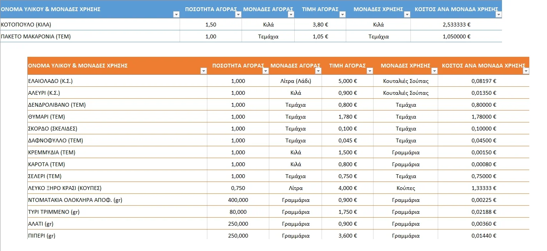This screenshot has width=547, height=251.
Task: Click the 0,01440 € pepper cost cell
Action: [x=484, y=235]
